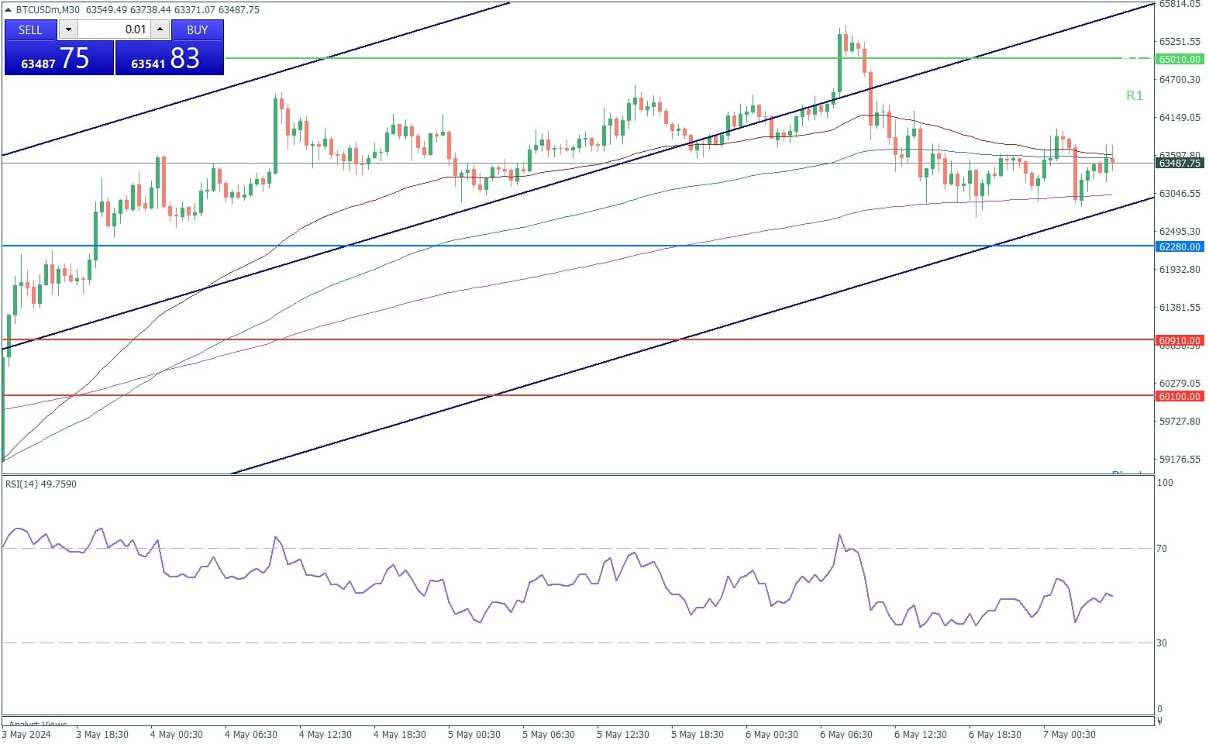Click the 63046.55 price scale value
This screenshot has width=1209, height=744.
click(1180, 194)
